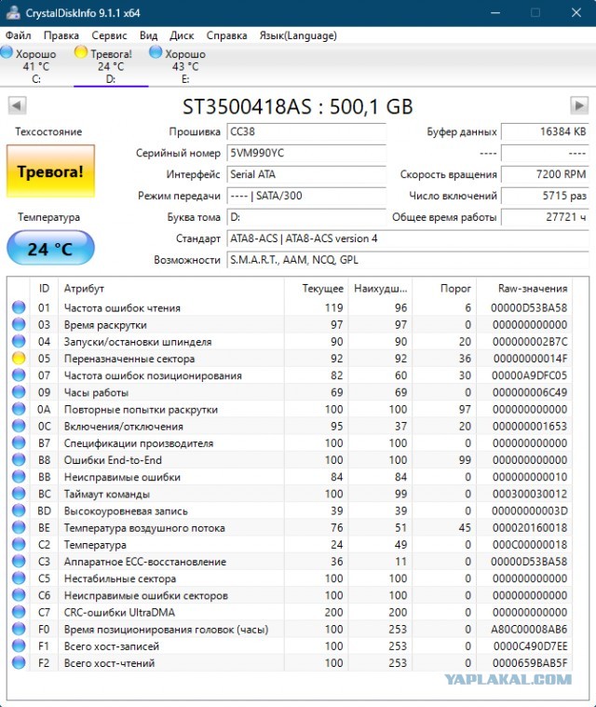This screenshot has height=707, width=596.
Task: Click the power-on count field 5715 раз
Action: (545, 196)
